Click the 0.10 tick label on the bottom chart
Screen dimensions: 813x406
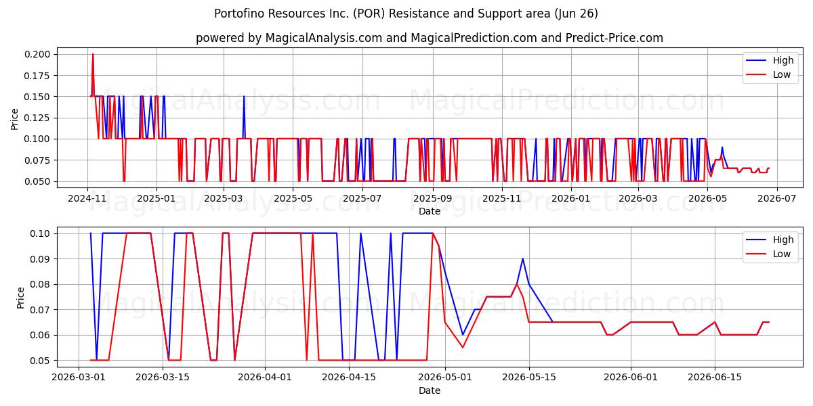(41, 233)
